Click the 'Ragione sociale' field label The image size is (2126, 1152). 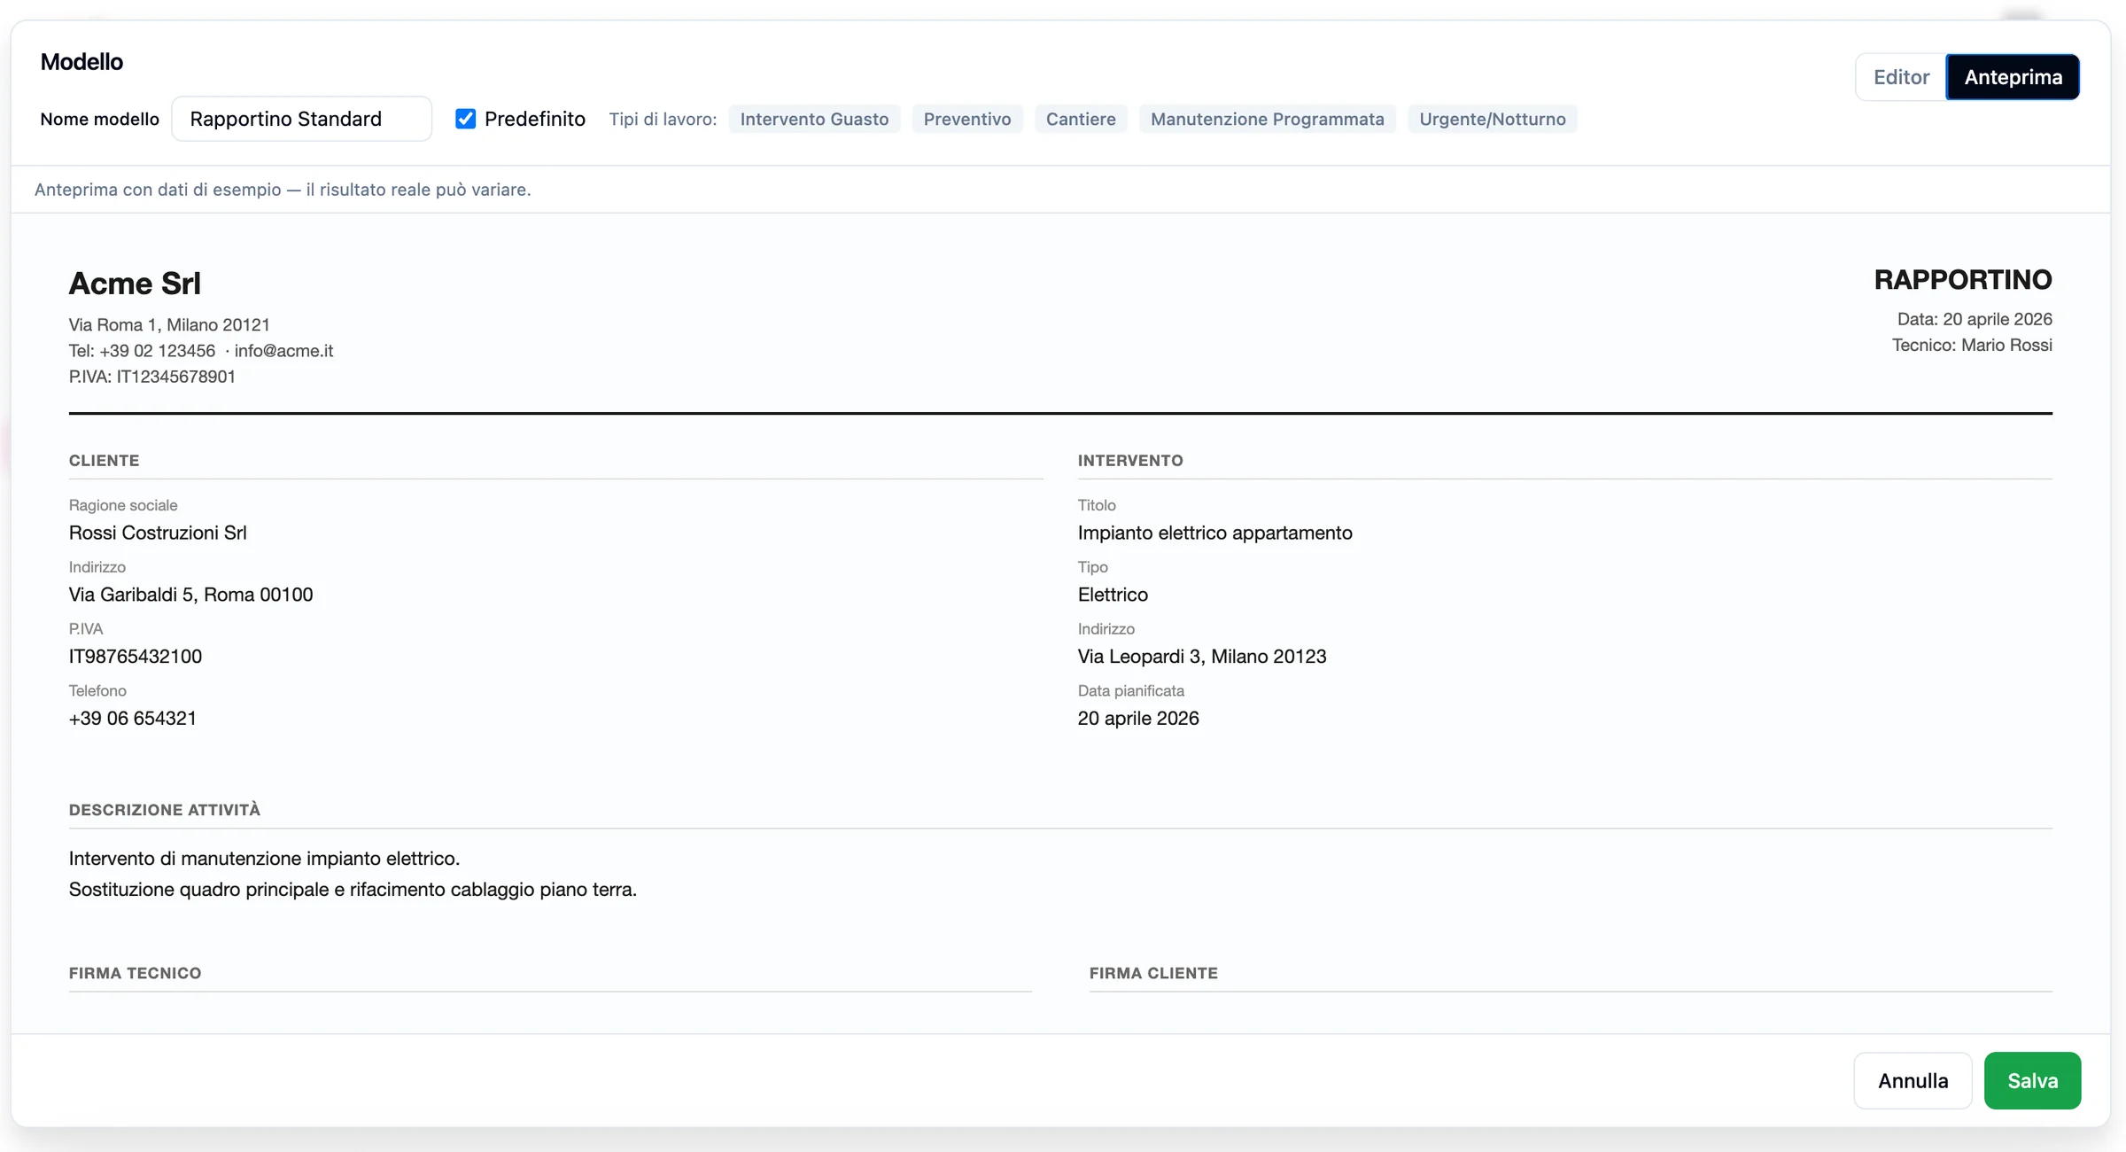point(123,505)
